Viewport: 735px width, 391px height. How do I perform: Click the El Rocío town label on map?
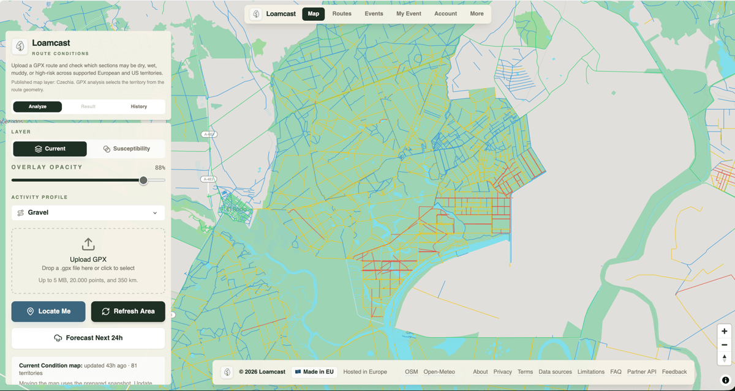236,209
